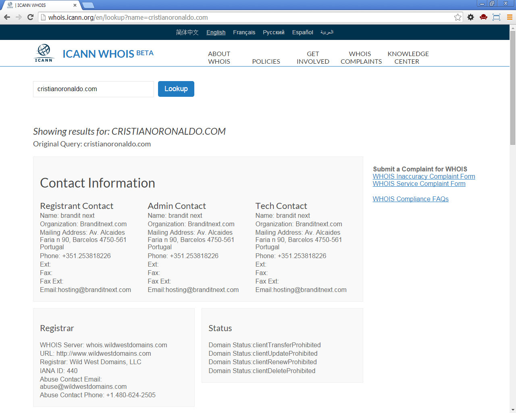
Task: Click the address bar URL
Action: coord(128,17)
